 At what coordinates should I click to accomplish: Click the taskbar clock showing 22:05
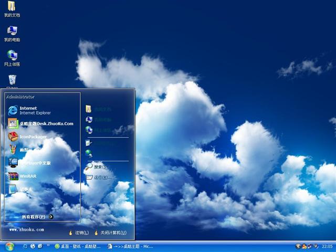(327, 246)
